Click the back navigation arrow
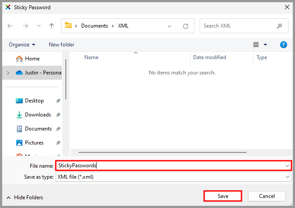The height and width of the screenshot is (208, 295). [x=10, y=26]
